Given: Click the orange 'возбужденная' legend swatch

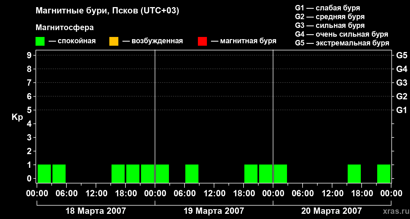Looking at the screenshot, I should pos(114,41).
